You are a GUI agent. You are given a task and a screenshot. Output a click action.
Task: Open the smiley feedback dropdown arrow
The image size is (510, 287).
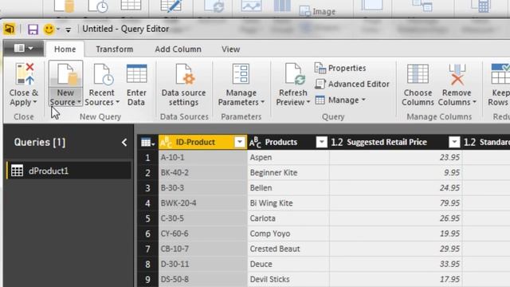tap(58, 29)
